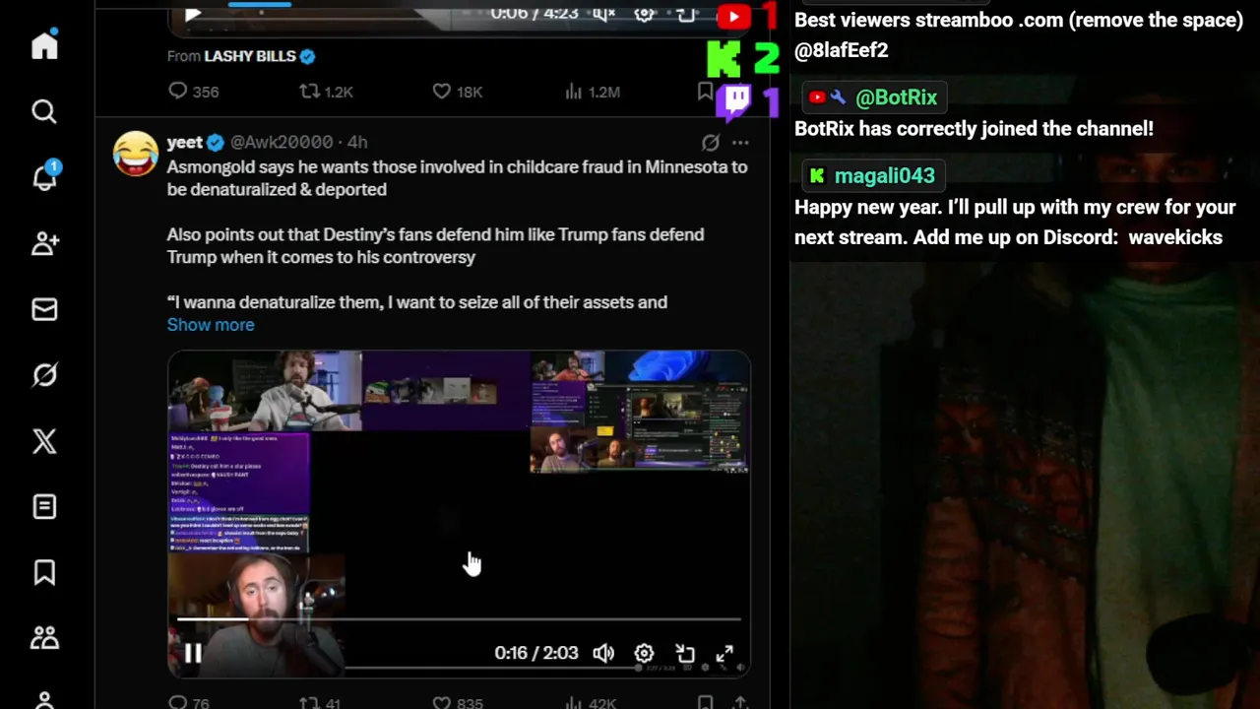Bookmark yeet's post
The width and height of the screenshot is (1260, 709).
(705, 702)
